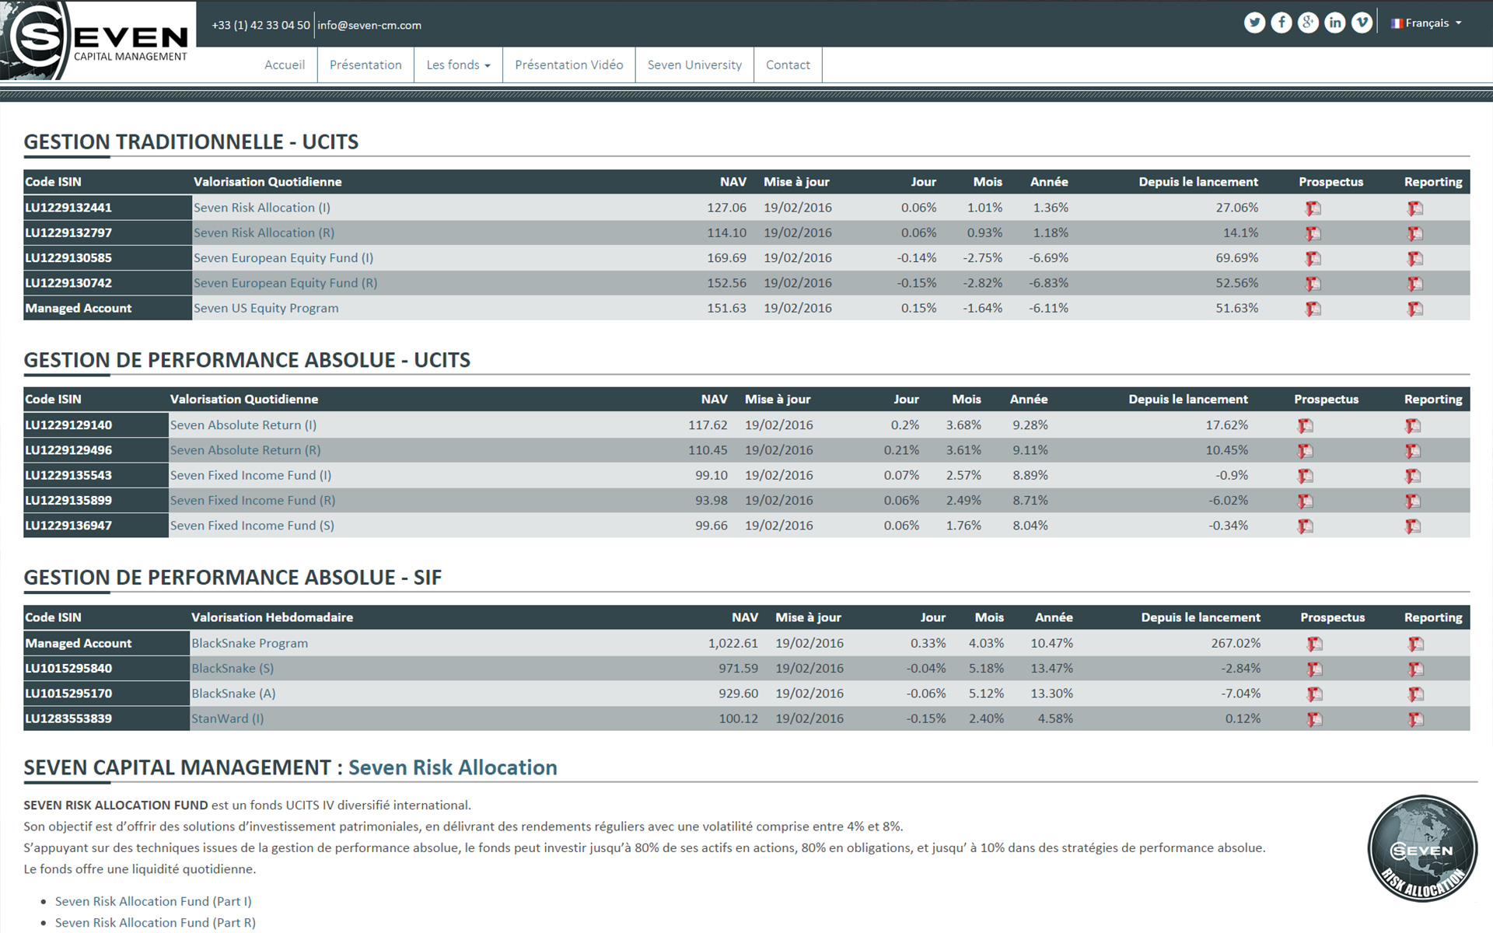This screenshot has width=1493, height=933.
Task: Click the Valorisation Hebdomadaire column header
Action: (272, 617)
